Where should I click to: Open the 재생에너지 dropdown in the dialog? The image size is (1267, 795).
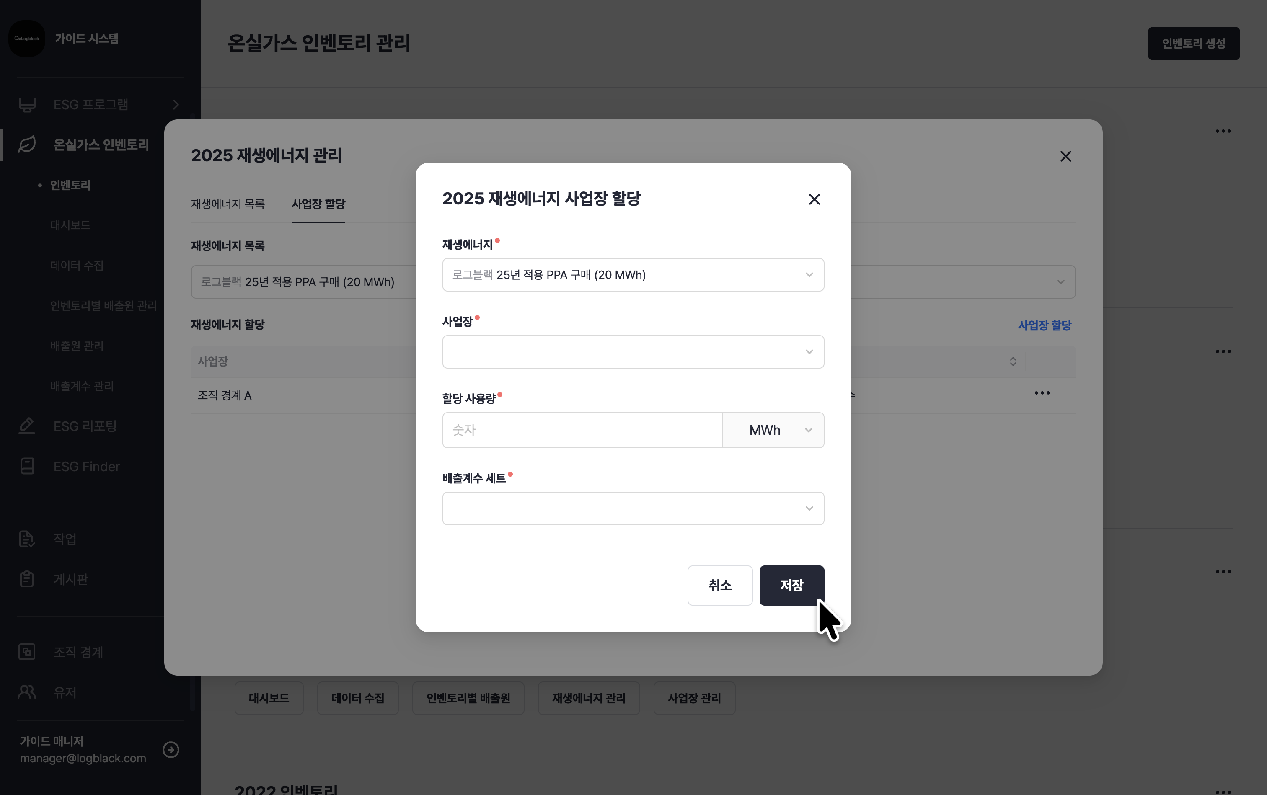633,274
